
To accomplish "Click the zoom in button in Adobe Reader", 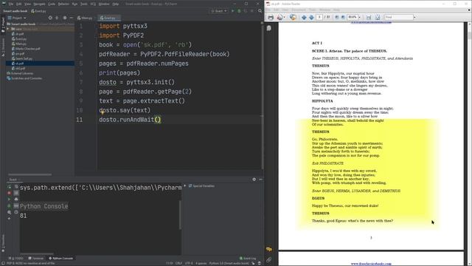I will (343, 17).
